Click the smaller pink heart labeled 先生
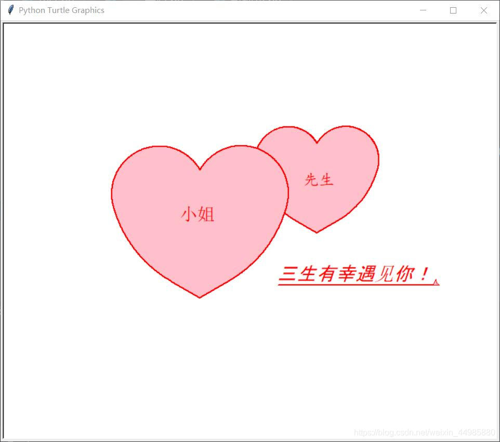Viewport: 500px width, 442px height. [333, 166]
